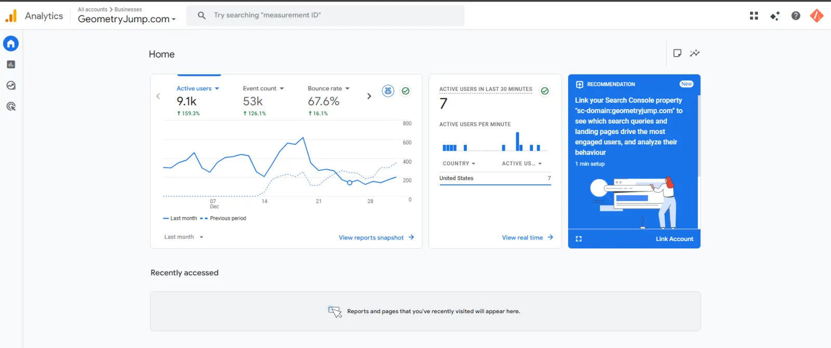
Task: Open the Advertising sidebar icon
Action: 11,106
